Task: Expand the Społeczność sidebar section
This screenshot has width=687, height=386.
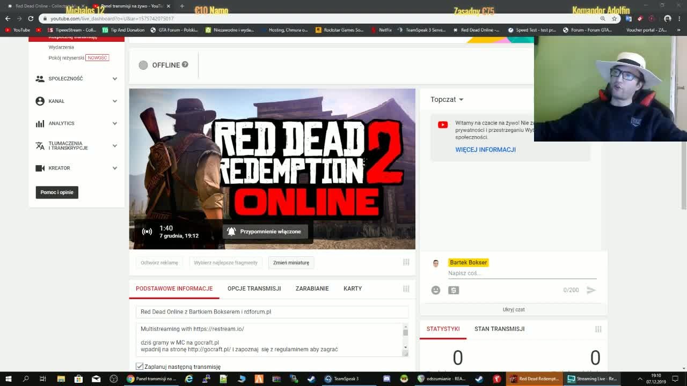Action: pos(77,79)
